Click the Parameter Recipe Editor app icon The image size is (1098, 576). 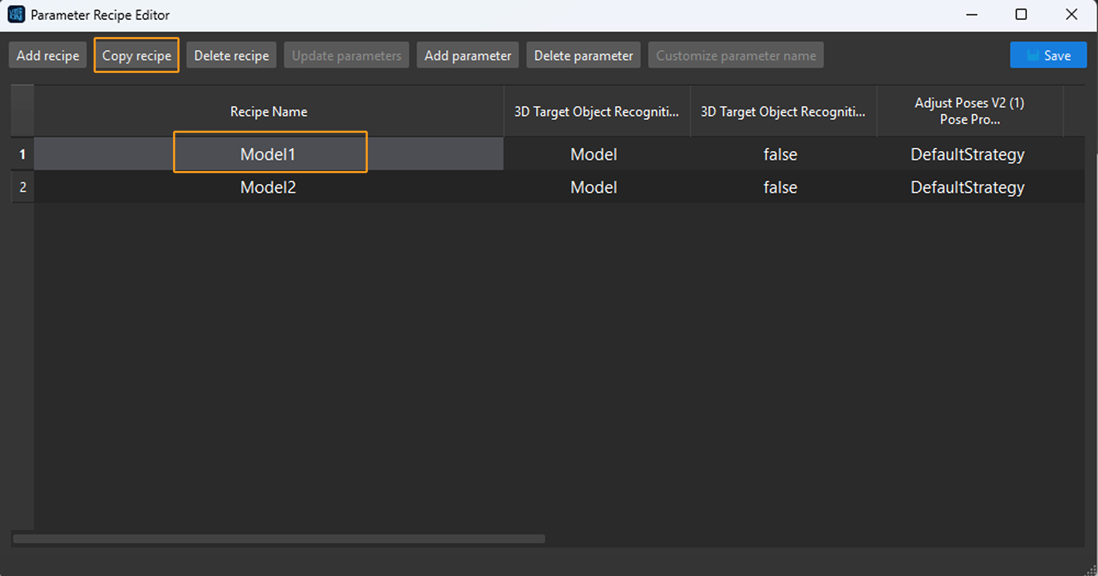coord(16,15)
